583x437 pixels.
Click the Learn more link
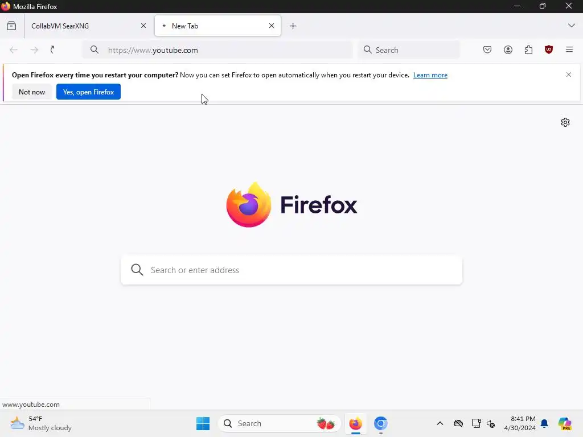[430, 75]
